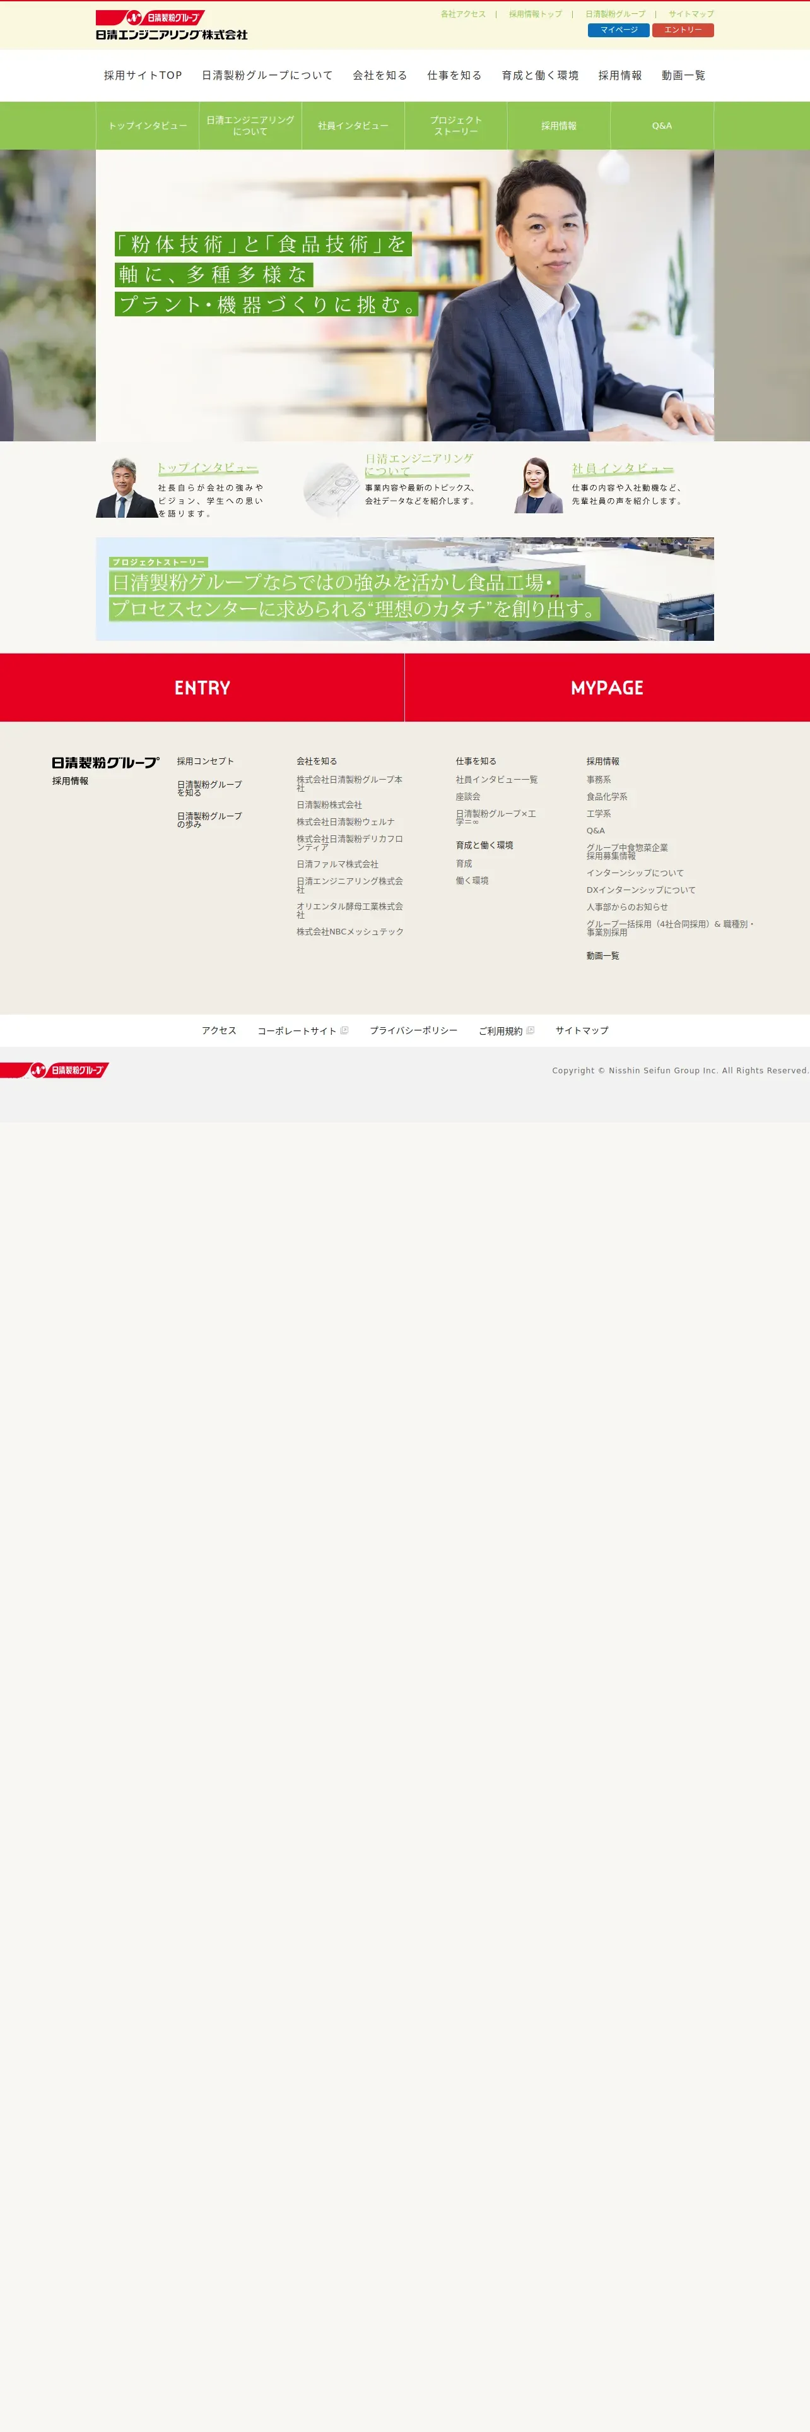Open 社員インタビュー green tab
The height and width of the screenshot is (2432, 810).
coord(354,126)
